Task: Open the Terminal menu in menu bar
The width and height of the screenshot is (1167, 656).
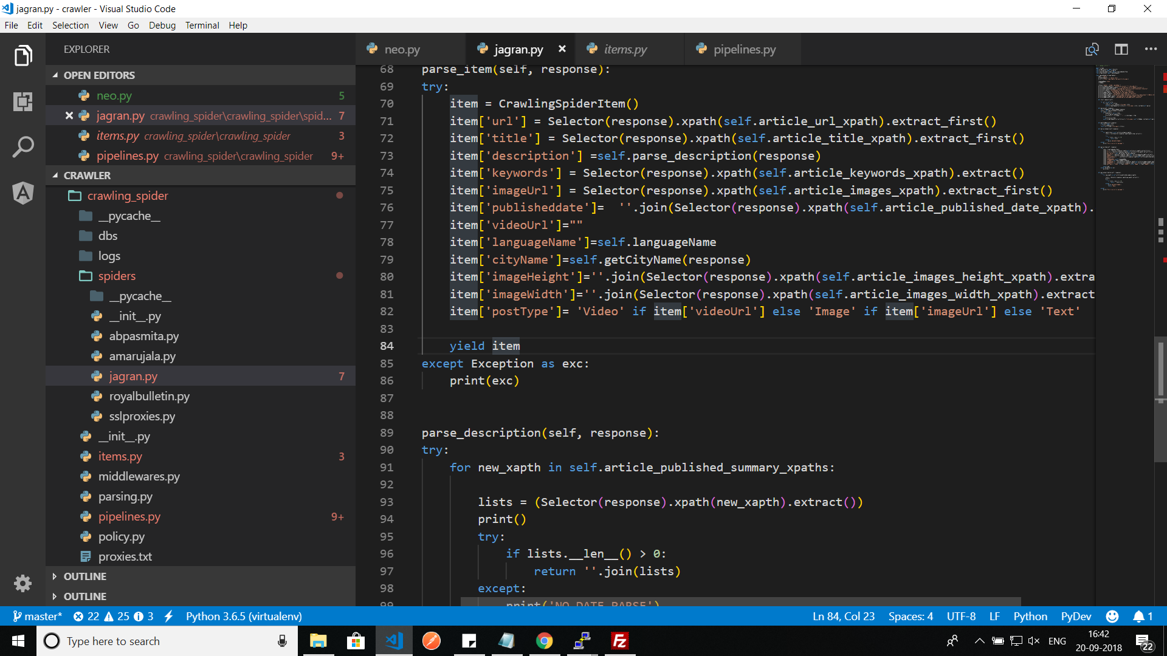Action: click(x=202, y=25)
